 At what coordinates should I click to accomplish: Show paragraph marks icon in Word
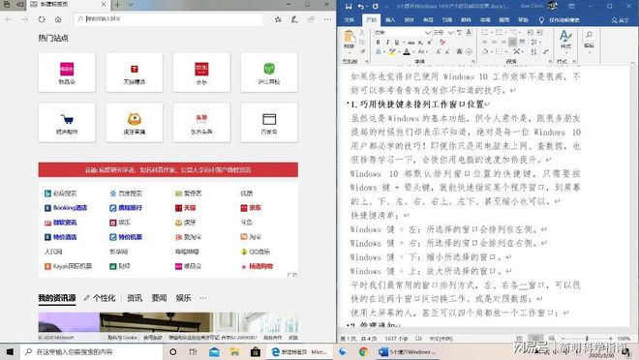click(546, 51)
